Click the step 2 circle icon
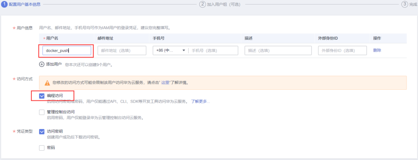 click(202, 4)
